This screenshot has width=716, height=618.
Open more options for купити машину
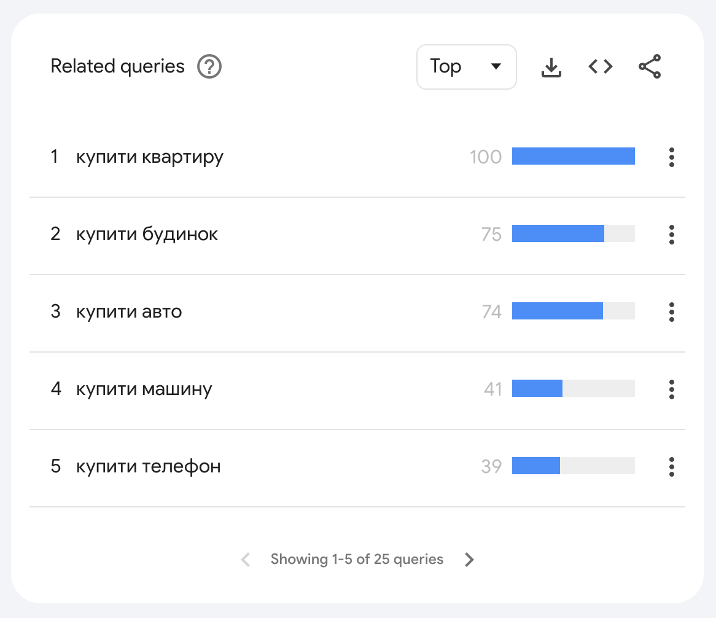[672, 389]
